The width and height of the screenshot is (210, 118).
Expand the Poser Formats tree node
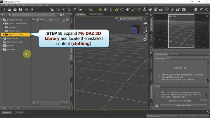pyautogui.click(x=2, y=38)
